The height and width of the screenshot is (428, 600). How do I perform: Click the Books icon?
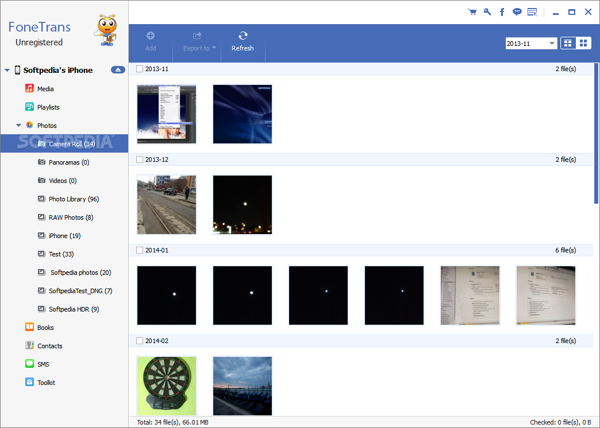(x=29, y=327)
